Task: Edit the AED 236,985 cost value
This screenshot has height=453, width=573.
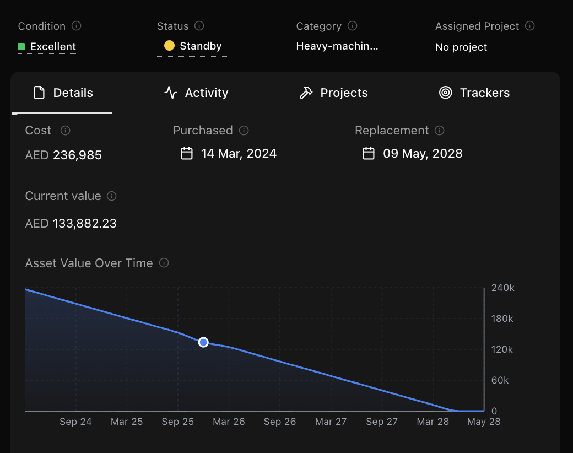Action: coord(63,155)
